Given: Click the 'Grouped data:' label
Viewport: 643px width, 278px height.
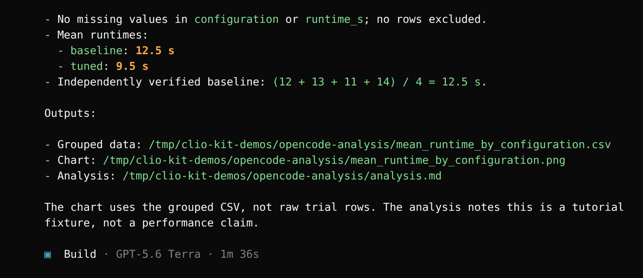Looking at the screenshot, I should click(99, 145).
